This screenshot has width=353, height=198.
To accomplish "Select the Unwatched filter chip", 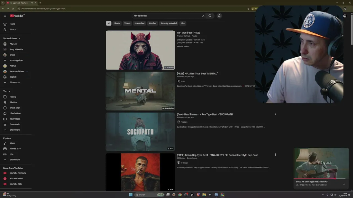I will (x=140, y=23).
